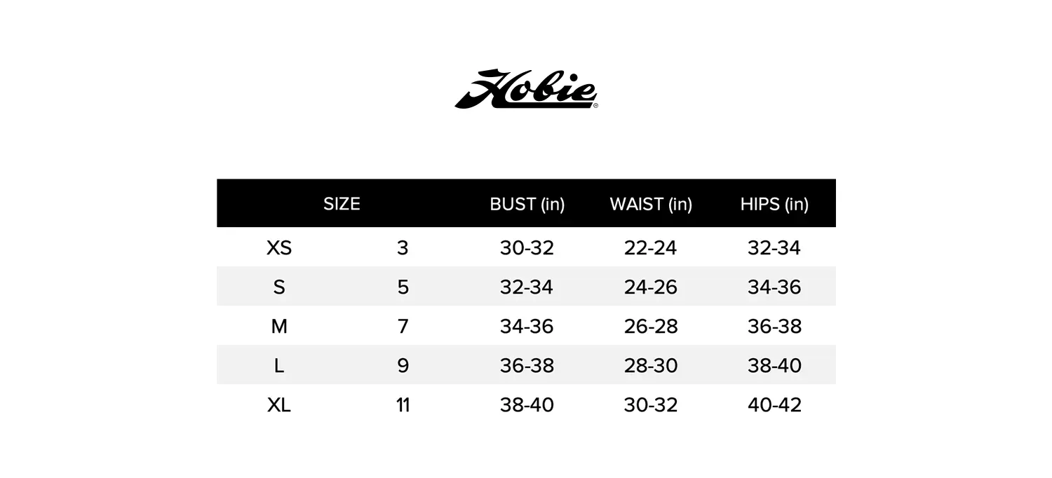
Task: Select bust value 34-36
Action: [x=527, y=327]
